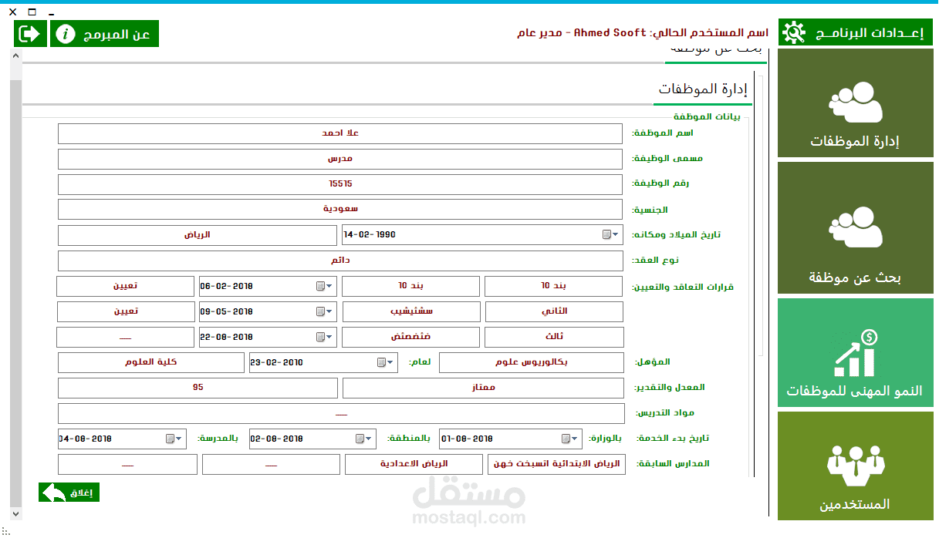The width and height of the screenshot is (939, 538).
Task: Click job number field 15515
Action: 340,184
